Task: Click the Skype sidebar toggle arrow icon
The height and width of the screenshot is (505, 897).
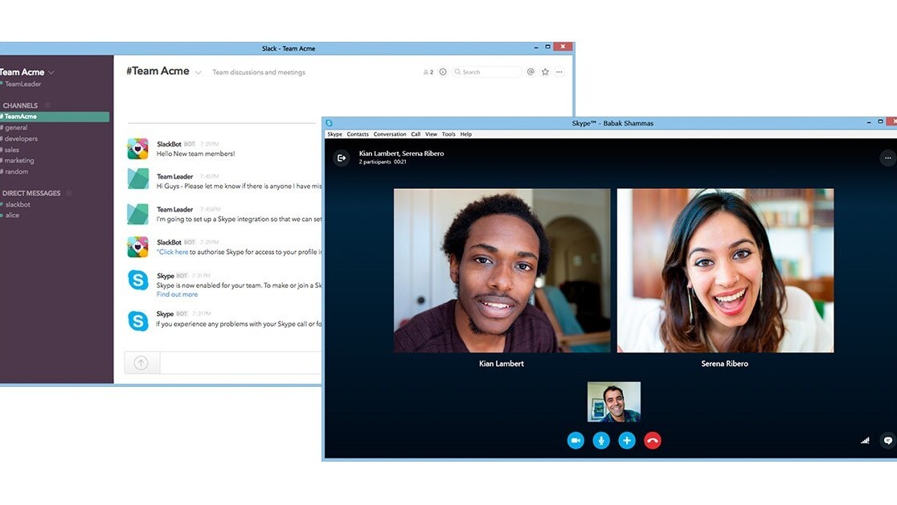Action: pyautogui.click(x=342, y=158)
